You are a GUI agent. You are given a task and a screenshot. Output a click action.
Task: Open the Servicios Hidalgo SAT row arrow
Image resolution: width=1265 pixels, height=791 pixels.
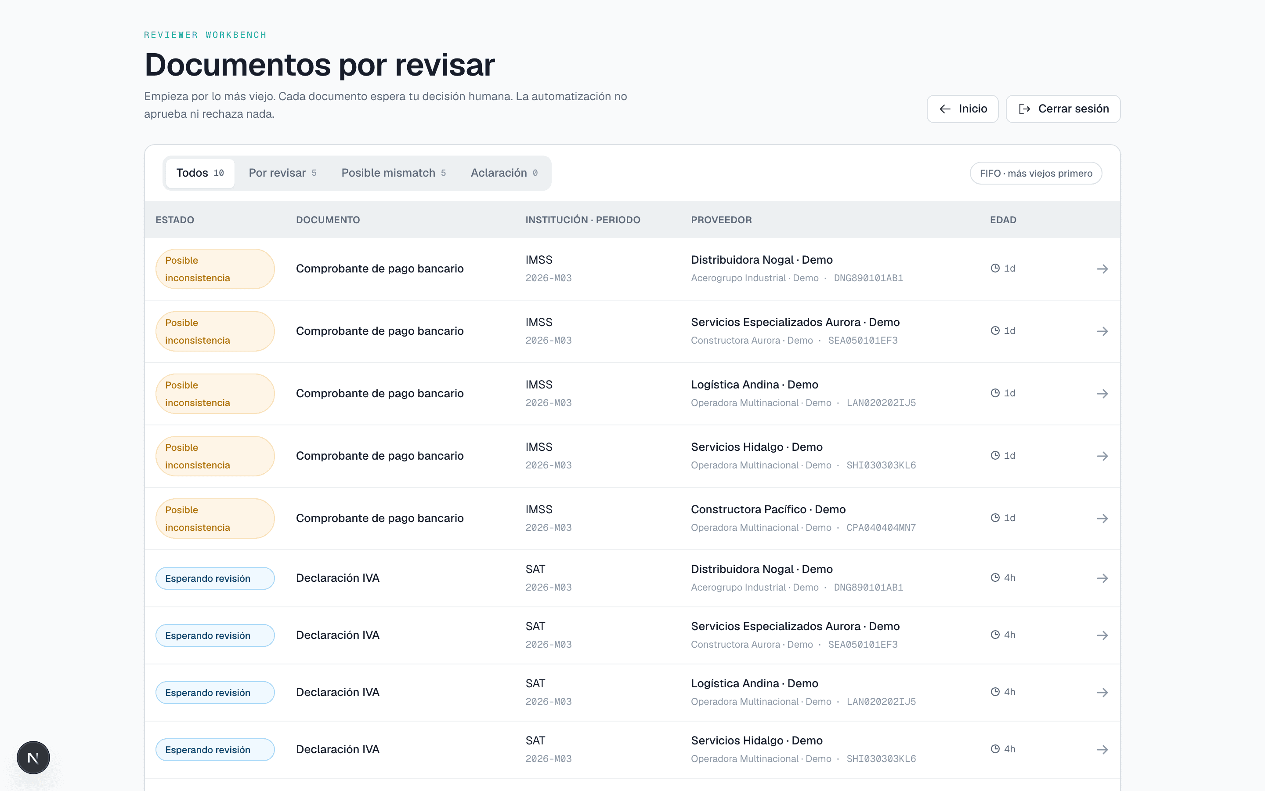click(1102, 749)
